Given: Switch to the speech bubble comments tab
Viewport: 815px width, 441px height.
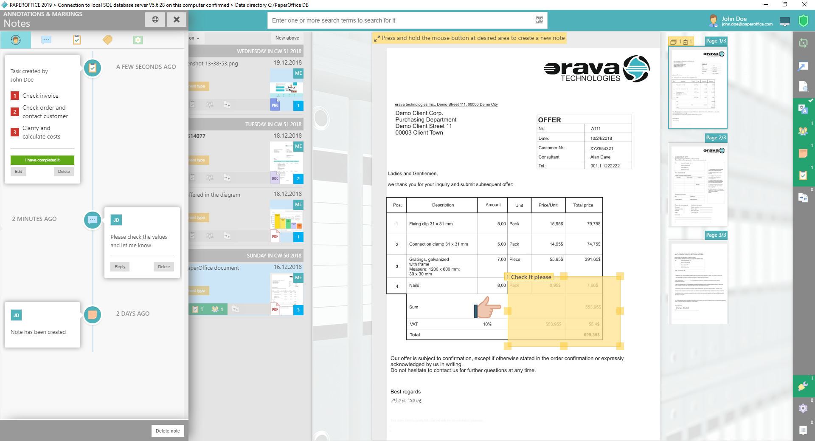Looking at the screenshot, I should point(46,40).
